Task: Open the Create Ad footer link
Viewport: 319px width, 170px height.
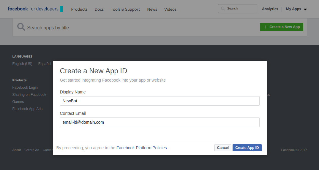Action: click(32, 150)
